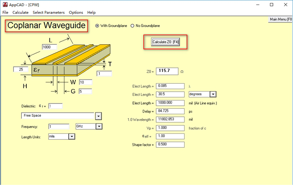This screenshot has height=192, width=293.
Task: Minimize the AppCAD window
Action: 258,5
